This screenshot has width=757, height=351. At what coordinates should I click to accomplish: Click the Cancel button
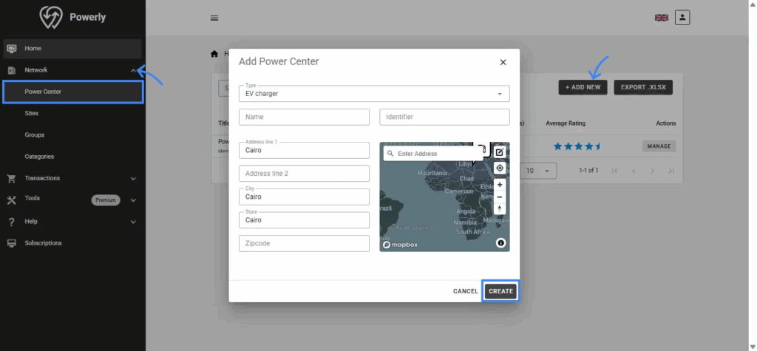click(465, 291)
